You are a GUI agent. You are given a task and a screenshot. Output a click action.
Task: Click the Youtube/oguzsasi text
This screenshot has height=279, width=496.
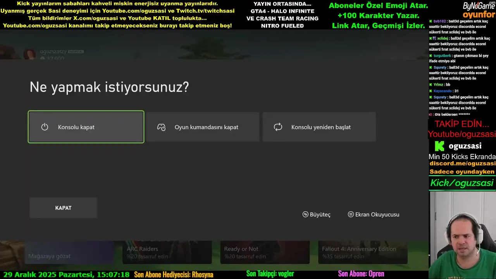point(462,134)
